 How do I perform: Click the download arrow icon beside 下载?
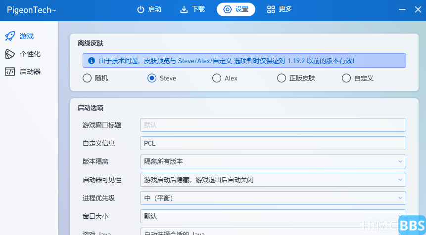[x=184, y=9]
